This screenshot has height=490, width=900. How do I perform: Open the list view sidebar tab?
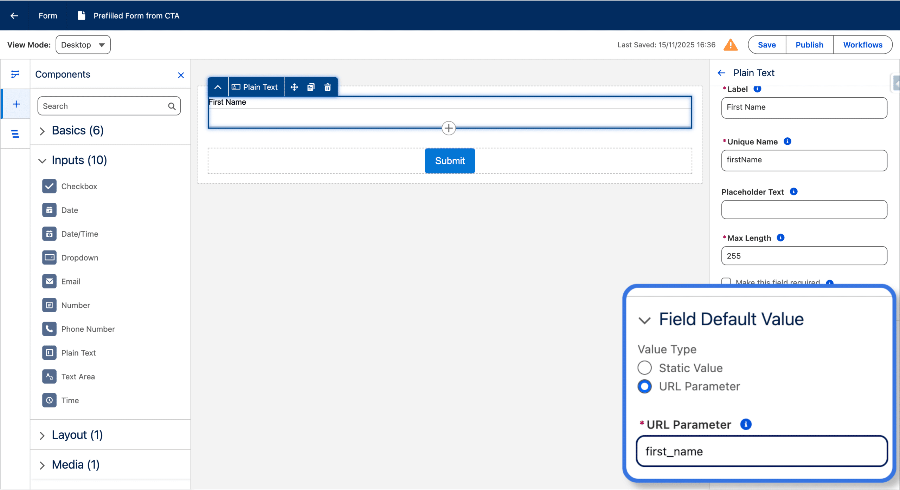tap(15, 133)
